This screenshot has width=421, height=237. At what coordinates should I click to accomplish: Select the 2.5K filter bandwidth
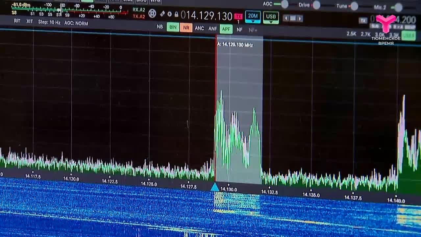(x=352, y=34)
